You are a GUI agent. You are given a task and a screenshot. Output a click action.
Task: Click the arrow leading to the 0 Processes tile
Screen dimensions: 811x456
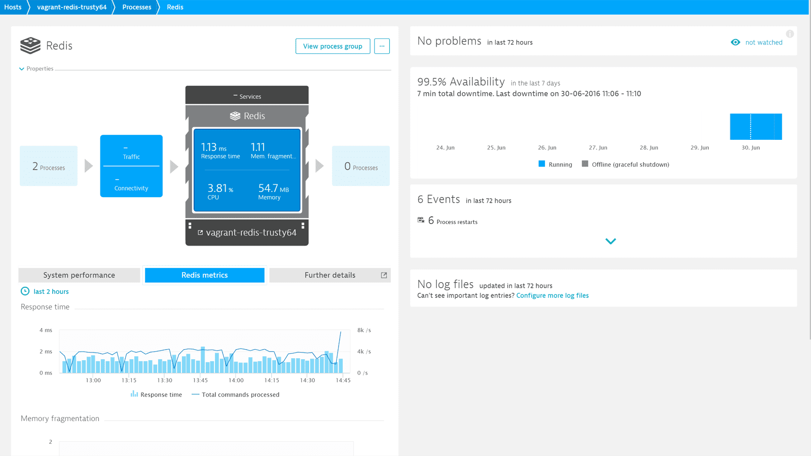pos(319,166)
